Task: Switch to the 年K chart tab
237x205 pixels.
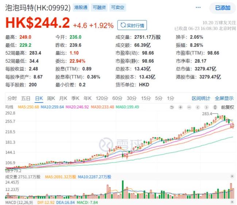Action: [88, 98]
